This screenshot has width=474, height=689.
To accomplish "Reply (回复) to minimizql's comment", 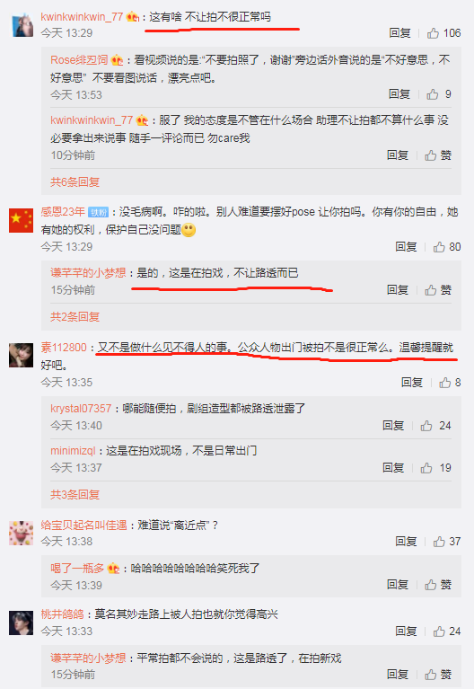I will coord(393,468).
